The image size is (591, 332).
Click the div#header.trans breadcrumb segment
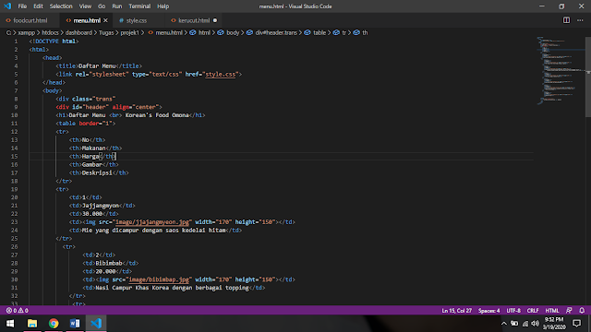(x=276, y=33)
